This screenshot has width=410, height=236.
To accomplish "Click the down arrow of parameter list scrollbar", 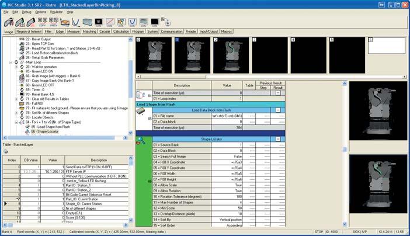I will (x=345, y=224).
